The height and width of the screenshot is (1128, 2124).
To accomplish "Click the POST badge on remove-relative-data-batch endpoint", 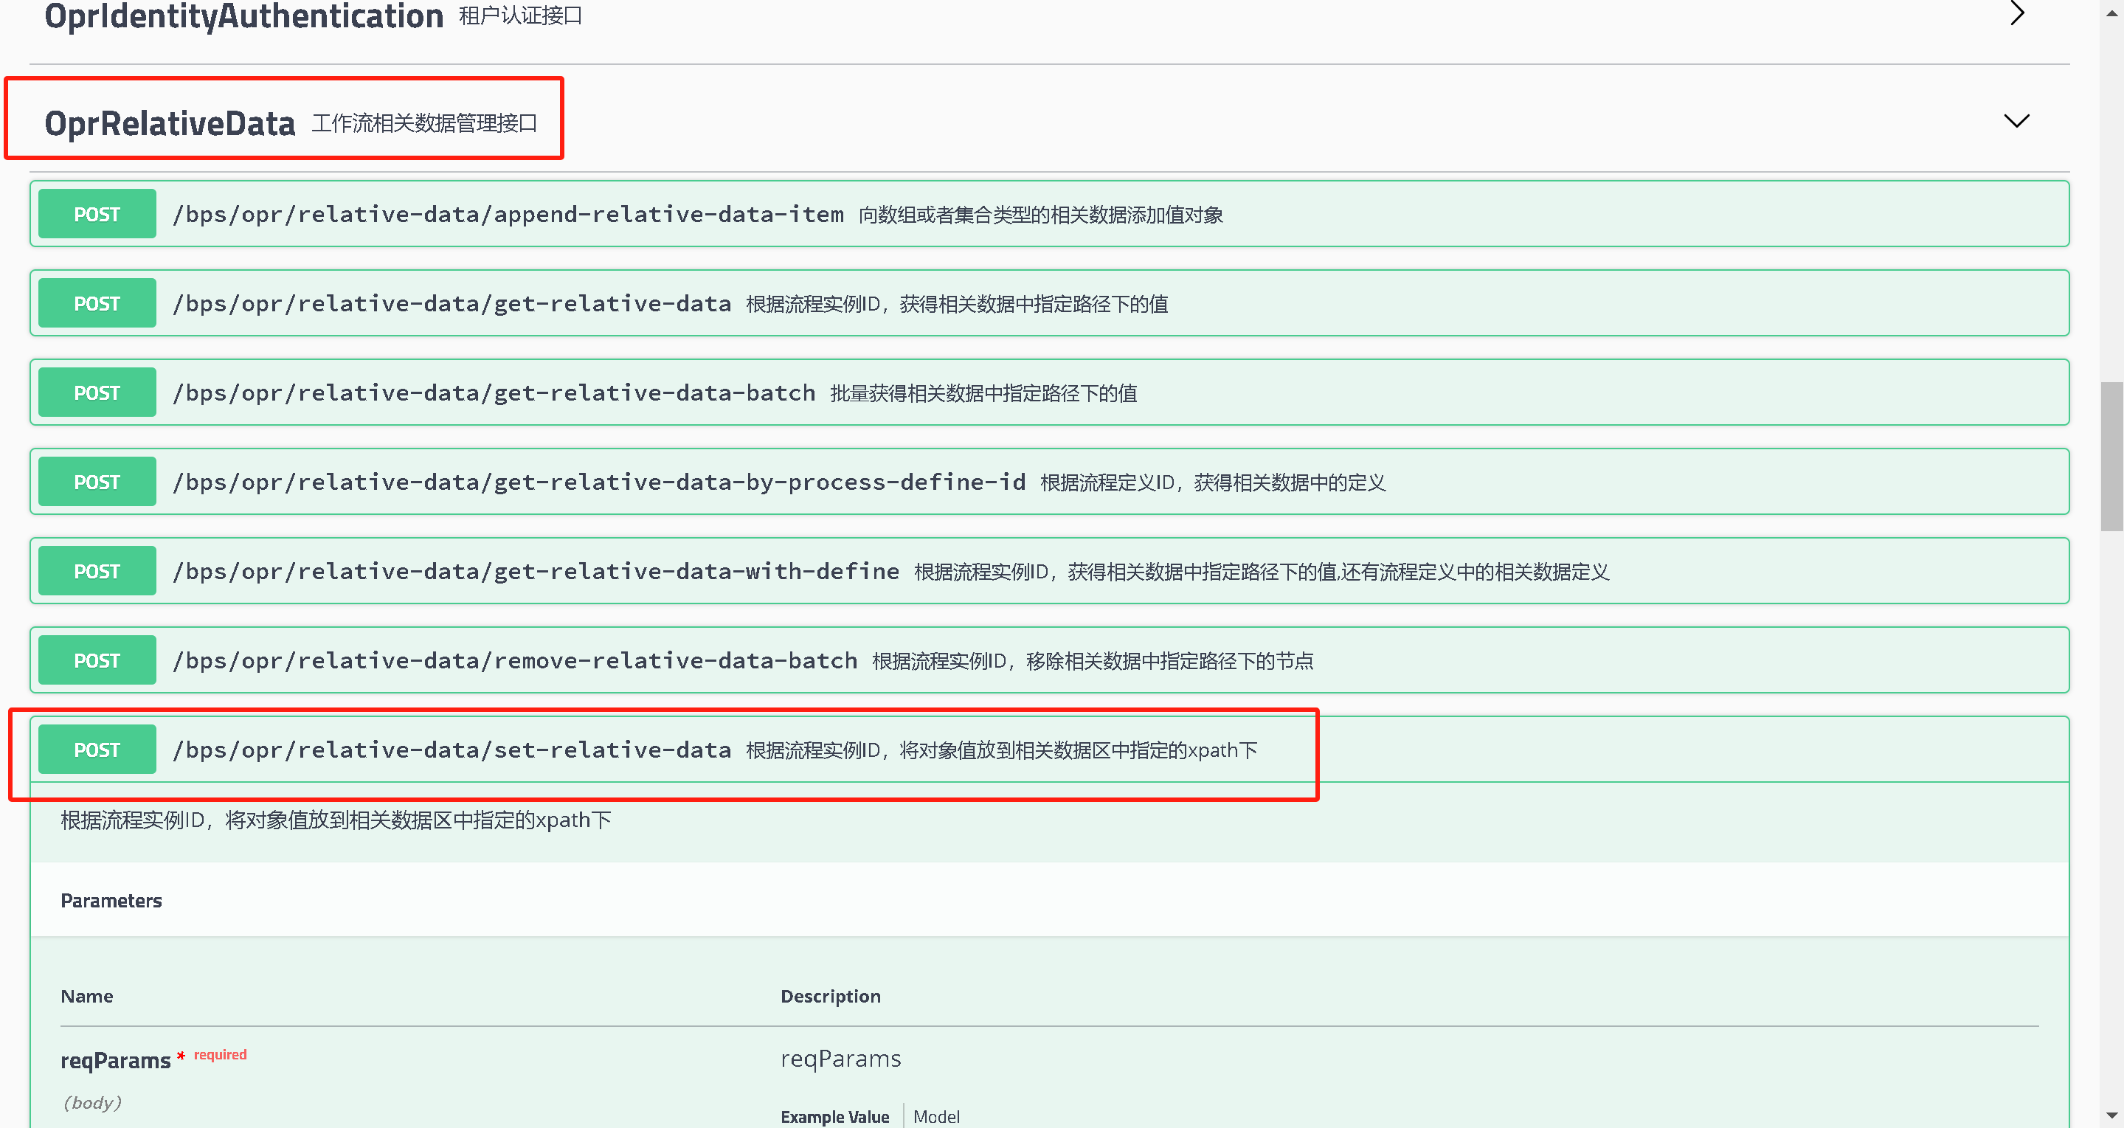I will (x=97, y=660).
